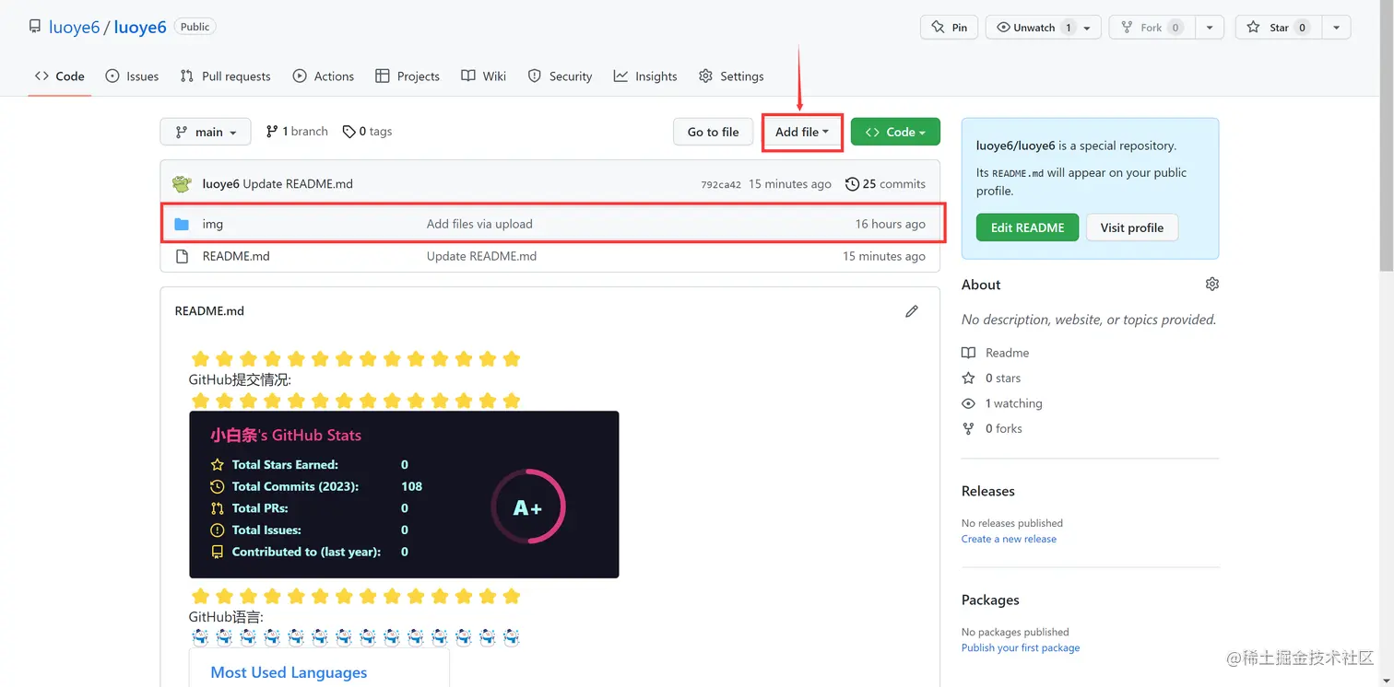Click the star icon in About section

tap(968, 378)
